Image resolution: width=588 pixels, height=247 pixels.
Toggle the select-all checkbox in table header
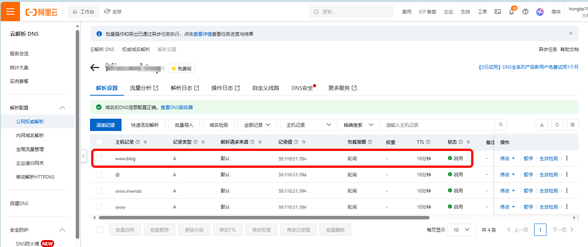click(99, 142)
